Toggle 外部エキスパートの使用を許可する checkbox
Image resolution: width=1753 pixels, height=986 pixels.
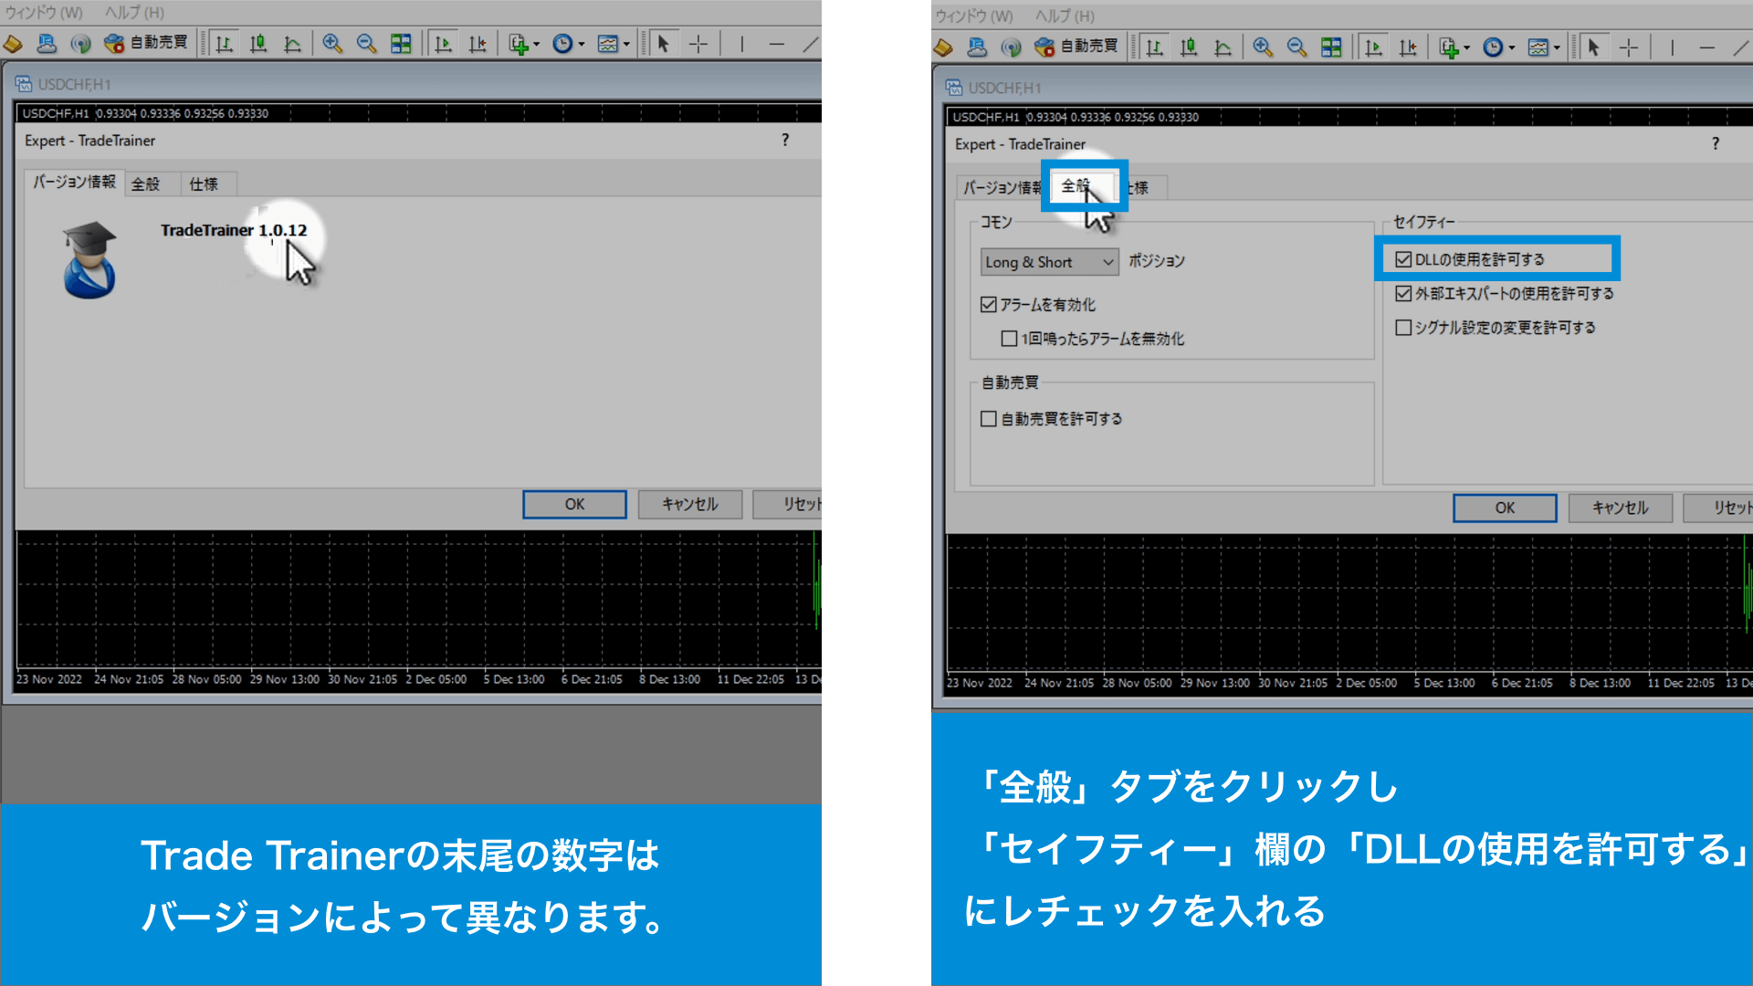1401,292
